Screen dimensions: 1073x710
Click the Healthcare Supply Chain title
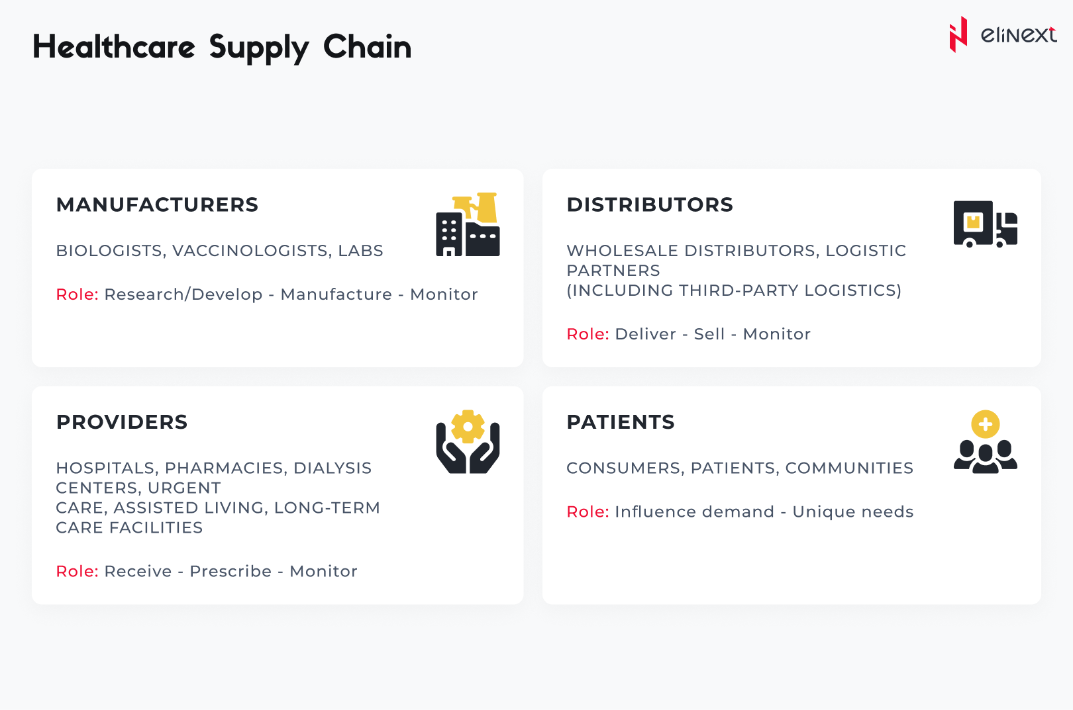click(222, 47)
